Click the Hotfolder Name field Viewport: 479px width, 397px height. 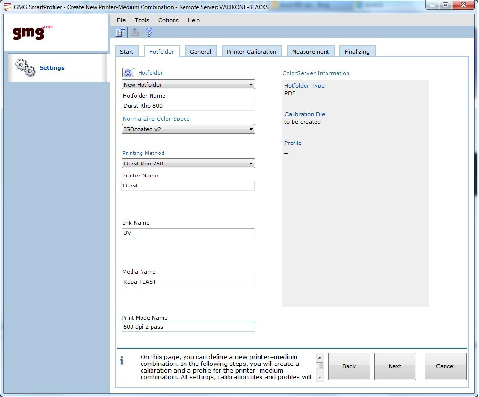(188, 106)
